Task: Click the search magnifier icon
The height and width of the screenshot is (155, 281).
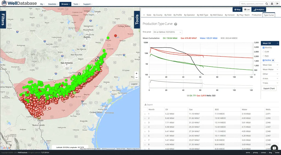Action: (x=266, y=4)
